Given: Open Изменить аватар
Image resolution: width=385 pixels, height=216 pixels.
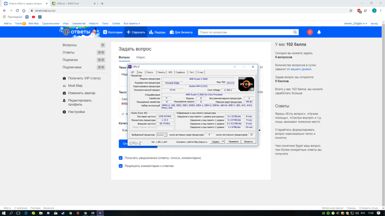Looking at the screenshot, I should point(81,93).
